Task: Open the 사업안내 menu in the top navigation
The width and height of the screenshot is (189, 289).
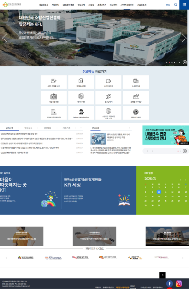Action: click(x=56, y=5)
